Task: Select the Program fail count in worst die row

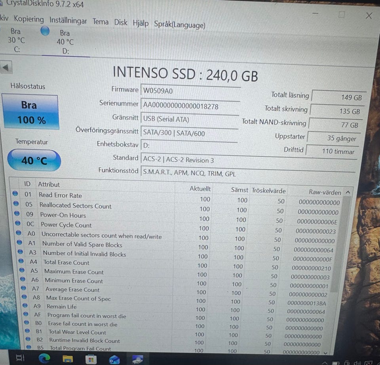Action: coord(175,316)
